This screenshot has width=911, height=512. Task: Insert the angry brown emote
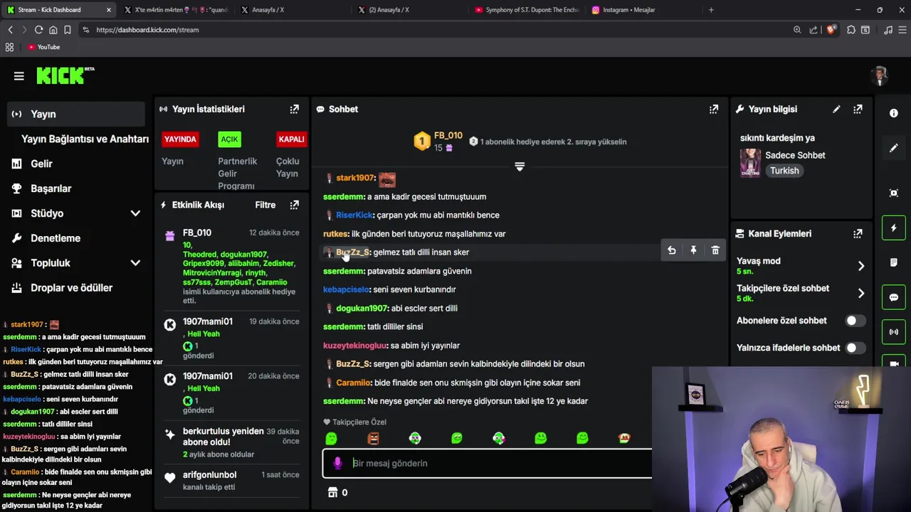point(373,438)
